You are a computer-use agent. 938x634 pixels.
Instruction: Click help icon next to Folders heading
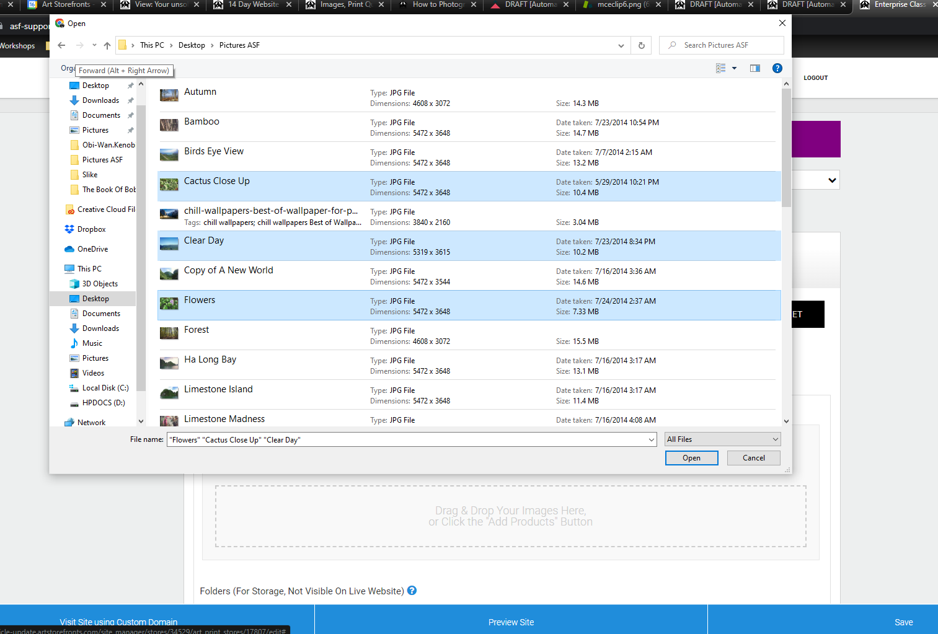[412, 591]
